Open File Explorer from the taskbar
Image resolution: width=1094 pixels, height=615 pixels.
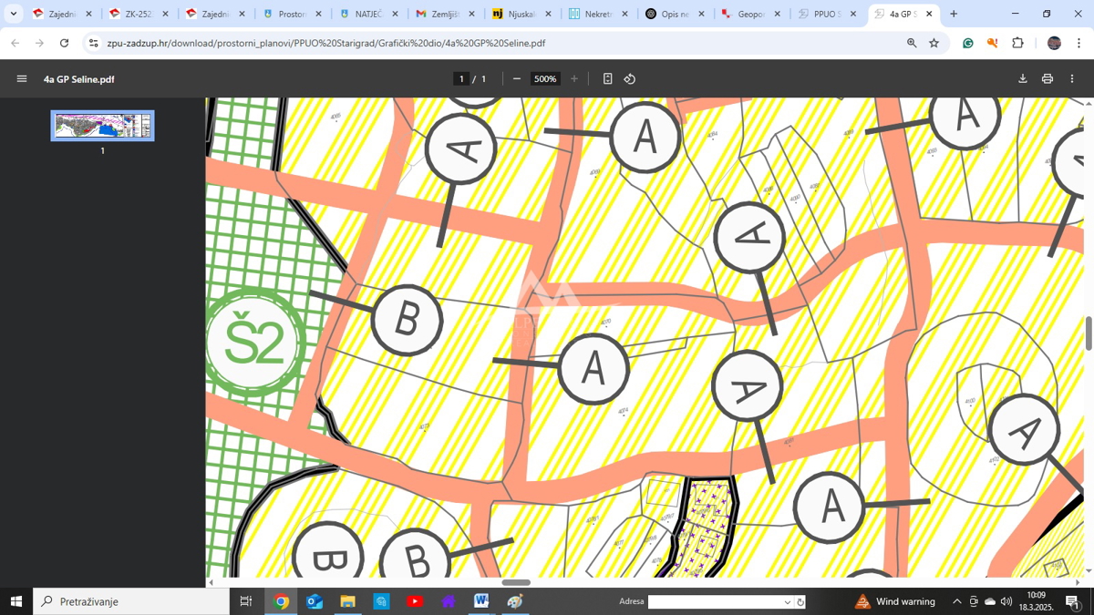click(x=347, y=601)
